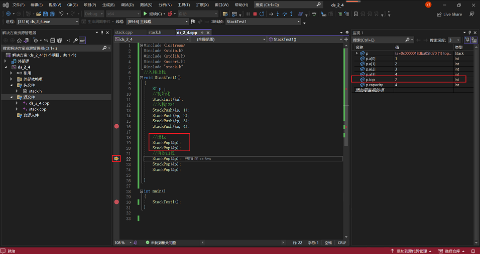Click 添加到源代码管理 in status bar
Screen dimensions: 480x254
[411, 251]
